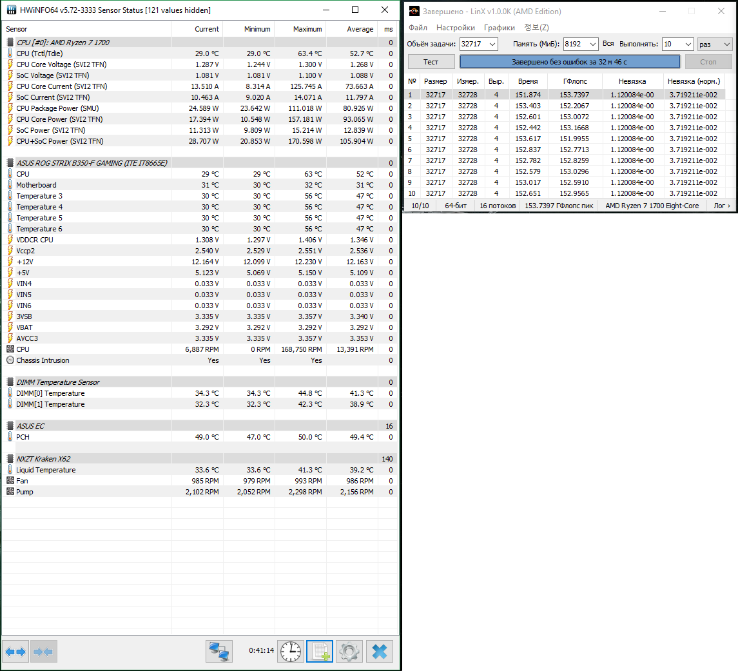
Task: Click the 3VSB sensor row
Action: pyautogui.click(x=200, y=316)
